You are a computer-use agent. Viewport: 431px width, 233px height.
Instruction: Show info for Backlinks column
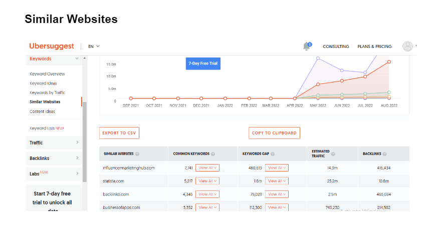[x=384, y=154]
